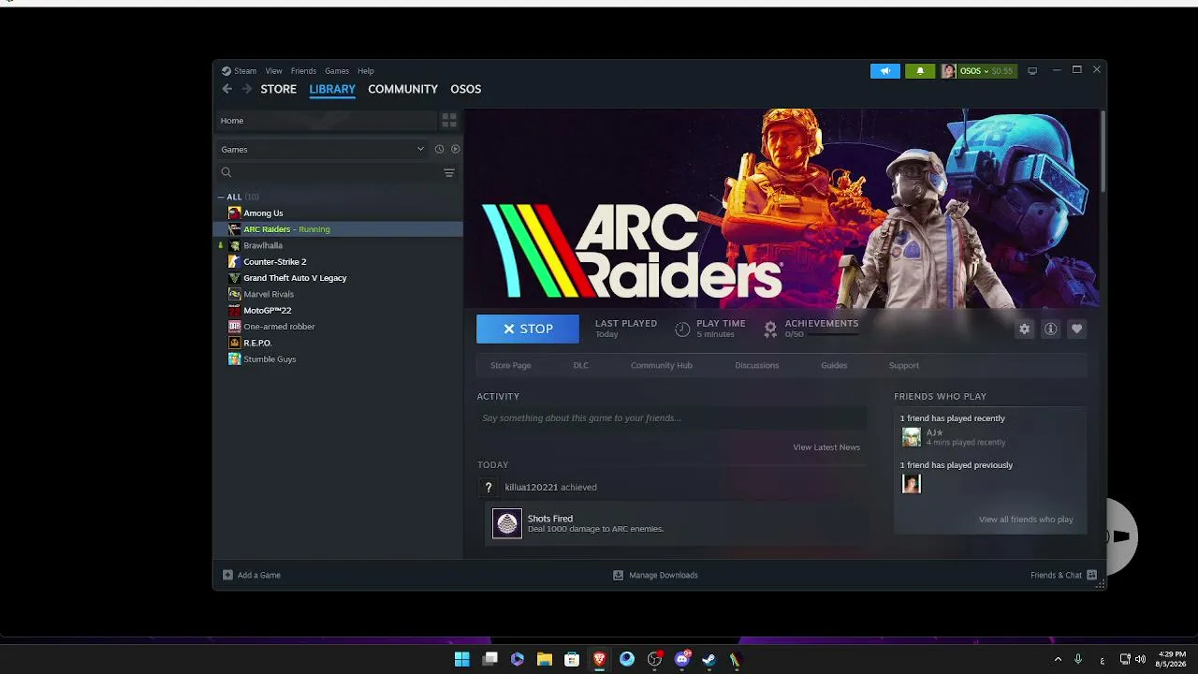Screen dimensions: 1198x674
Task: Open the ARC Raiders Store Page link
Action: [x=511, y=365]
